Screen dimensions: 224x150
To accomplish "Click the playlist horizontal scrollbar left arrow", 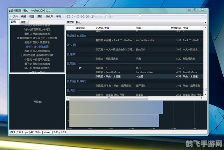I will pos(68,98).
